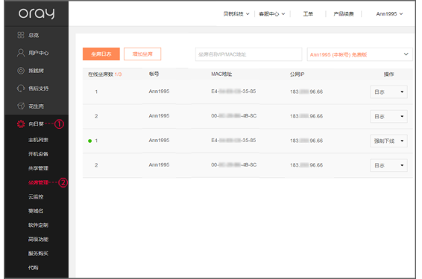The height and width of the screenshot is (279, 422).
Task: Click the 售后支持 sidebar label
Action: 39,89
